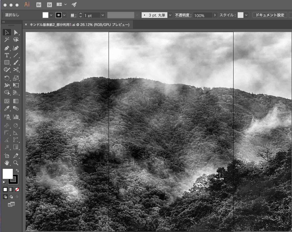The height and width of the screenshot is (232, 292).
Task: Change the screen mode
Action: (x=11, y=204)
